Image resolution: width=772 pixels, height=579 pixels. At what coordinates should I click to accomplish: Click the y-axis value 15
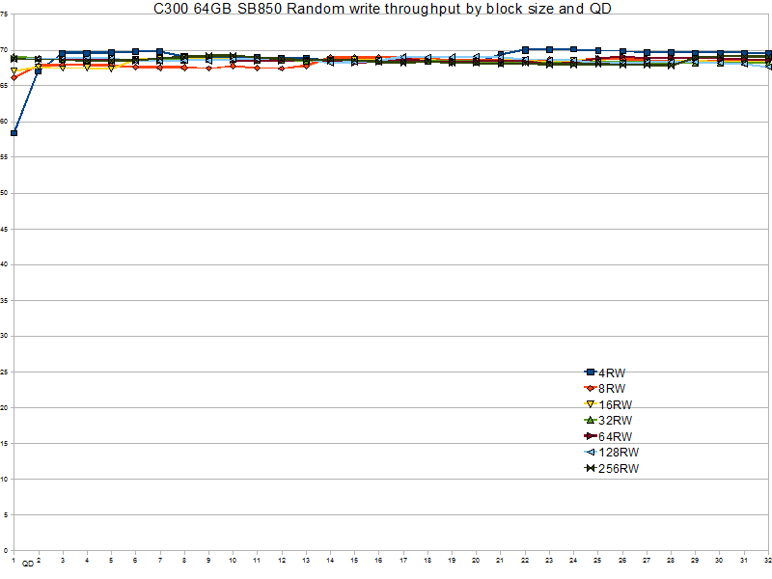[x=4, y=443]
